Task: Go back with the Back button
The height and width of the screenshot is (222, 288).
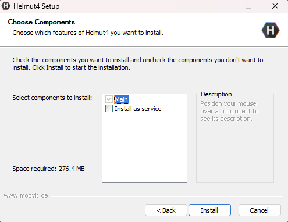Action: (166, 210)
